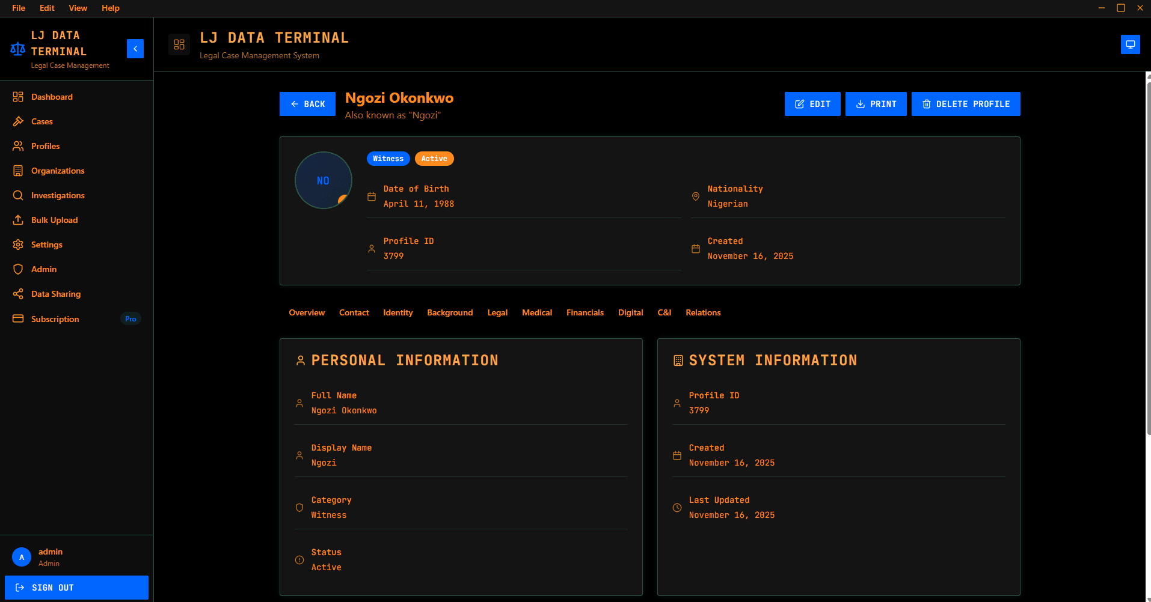Toggle the Witness category badge
This screenshot has height=602, width=1151.
pos(388,158)
